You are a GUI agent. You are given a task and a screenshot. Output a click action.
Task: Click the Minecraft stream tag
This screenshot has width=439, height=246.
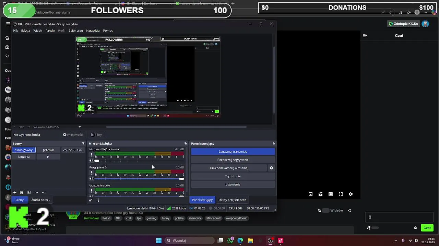point(213,218)
